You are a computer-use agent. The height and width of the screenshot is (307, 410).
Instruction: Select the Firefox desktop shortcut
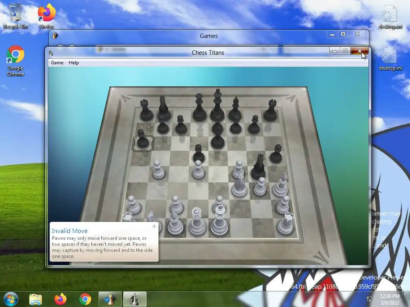[x=46, y=16]
